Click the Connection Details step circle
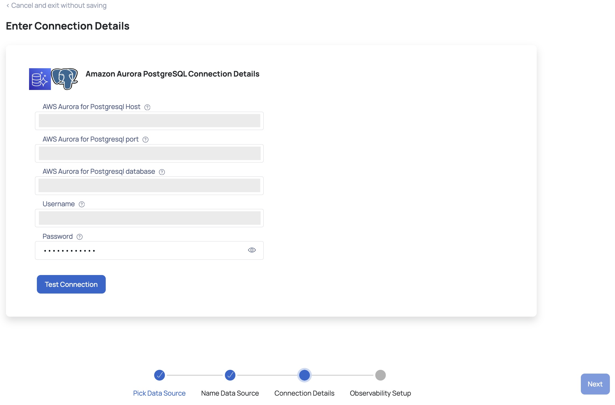615x405 pixels. click(305, 375)
